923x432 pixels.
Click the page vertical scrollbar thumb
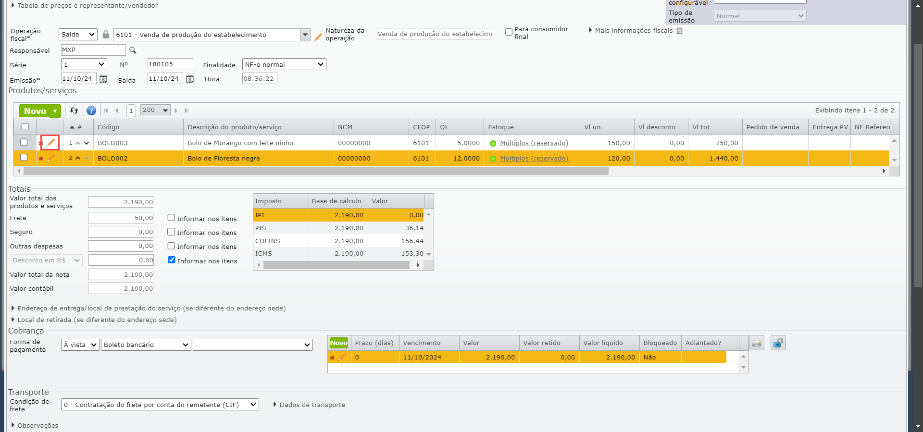point(918,166)
